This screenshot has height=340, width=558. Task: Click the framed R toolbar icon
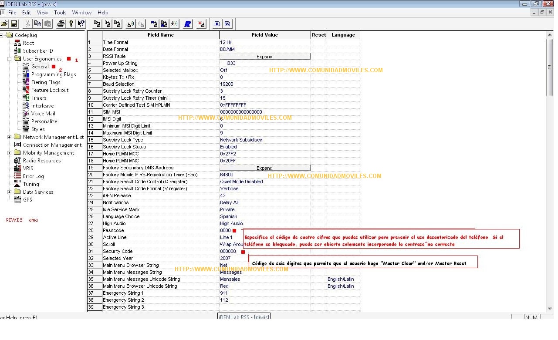pos(217,24)
